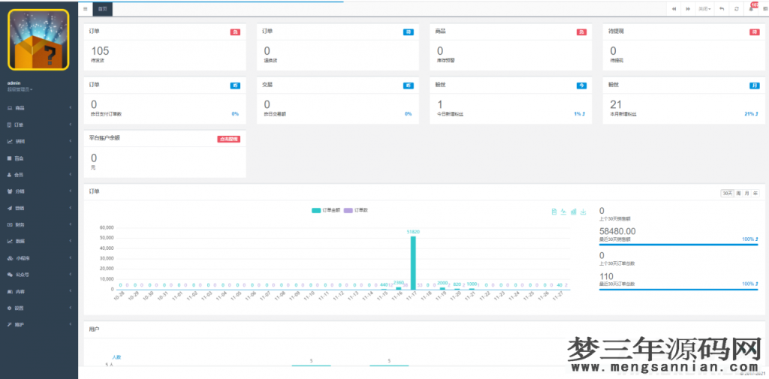Switch order chart to bar chart view
This screenshot has height=379, width=769.
(574, 212)
